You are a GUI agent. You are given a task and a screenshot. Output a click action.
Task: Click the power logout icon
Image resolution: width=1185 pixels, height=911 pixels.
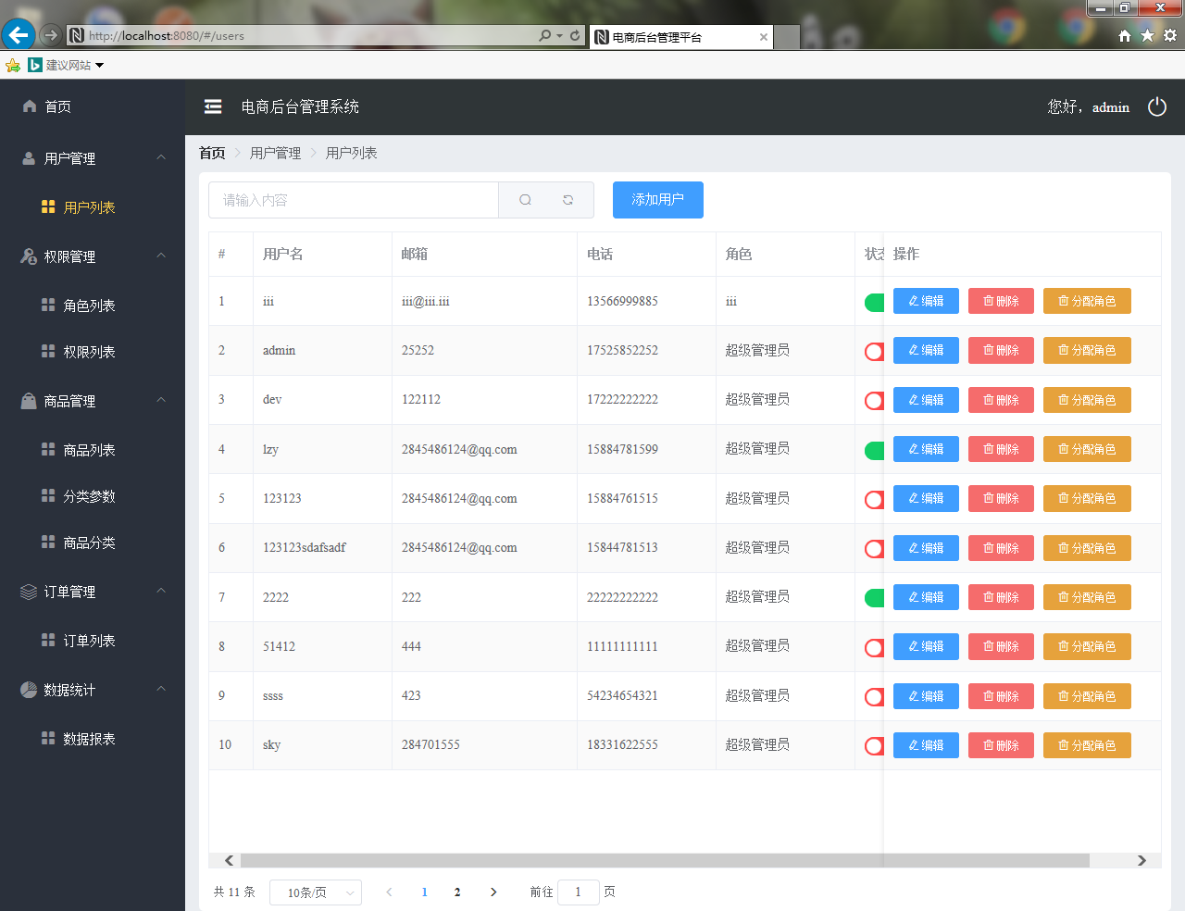[1156, 106]
